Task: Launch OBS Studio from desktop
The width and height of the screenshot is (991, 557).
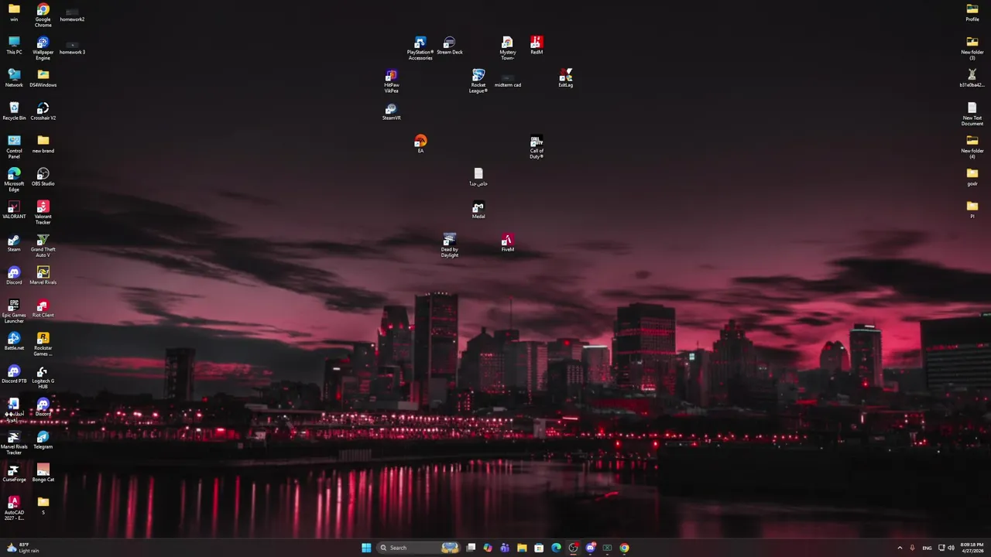Action: pyautogui.click(x=43, y=177)
